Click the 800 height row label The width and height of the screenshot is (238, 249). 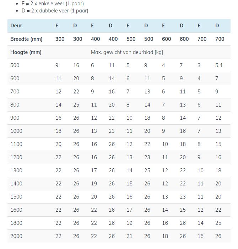pos(15,105)
